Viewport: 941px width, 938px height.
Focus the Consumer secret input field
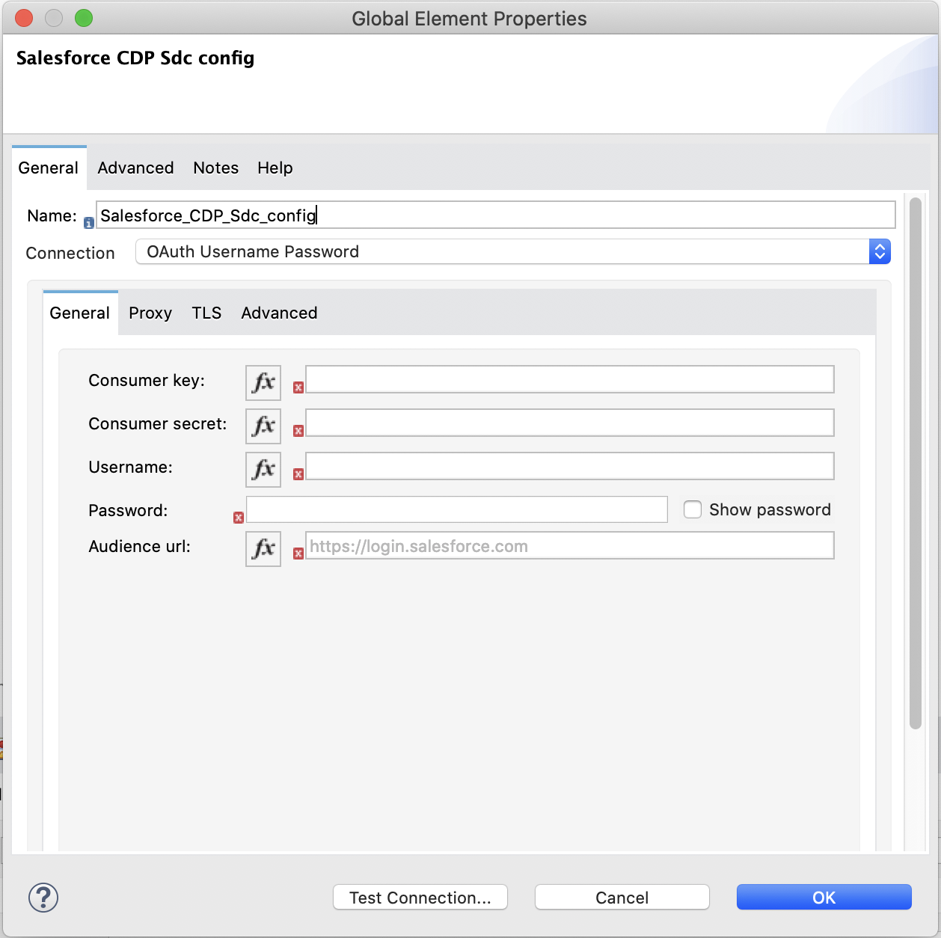coord(570,423)
